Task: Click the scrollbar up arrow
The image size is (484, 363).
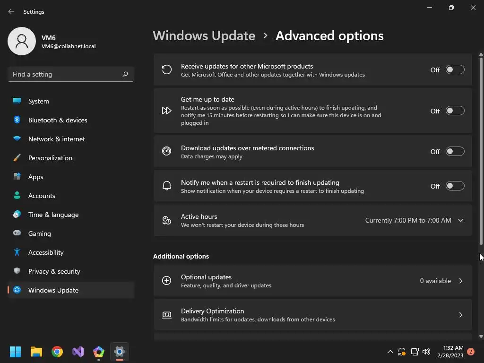Action: point(481,55)
